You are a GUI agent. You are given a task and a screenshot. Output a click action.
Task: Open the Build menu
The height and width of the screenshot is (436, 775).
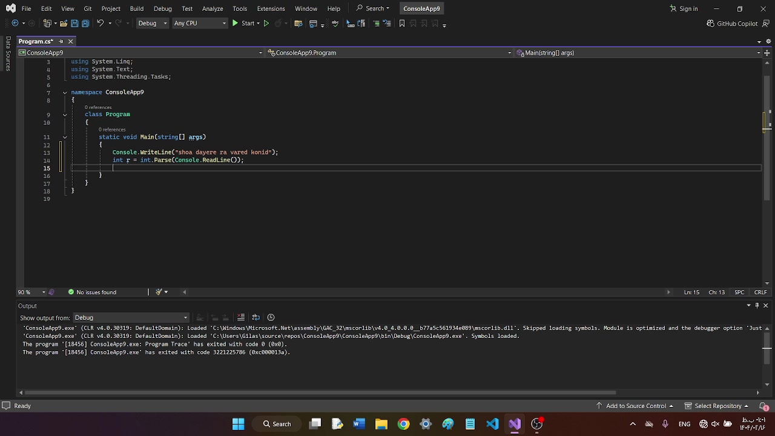pyautogui.click(x=136, y=8)
